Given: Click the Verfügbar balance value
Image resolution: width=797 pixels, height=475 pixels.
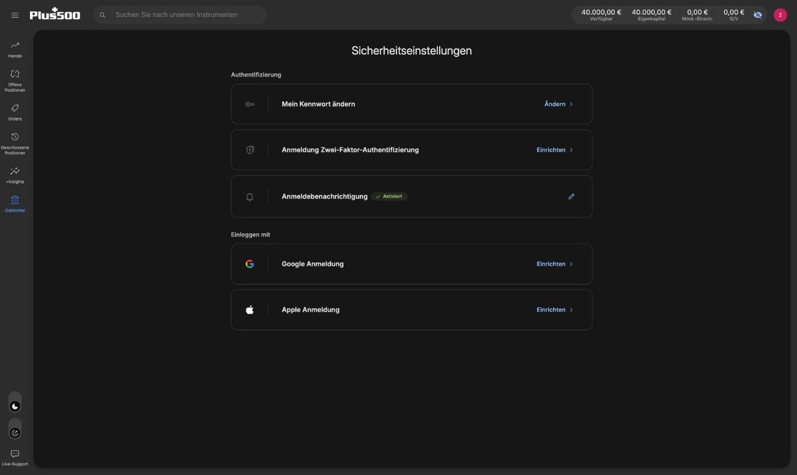Looking at the screenshot, I should pyautogui.click(x=601, y=12).
